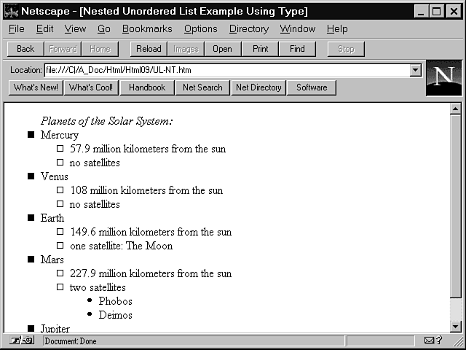Viewport: 466px width, 350px height.
Task: Click the What's New! button
Action: coord(36,87)
